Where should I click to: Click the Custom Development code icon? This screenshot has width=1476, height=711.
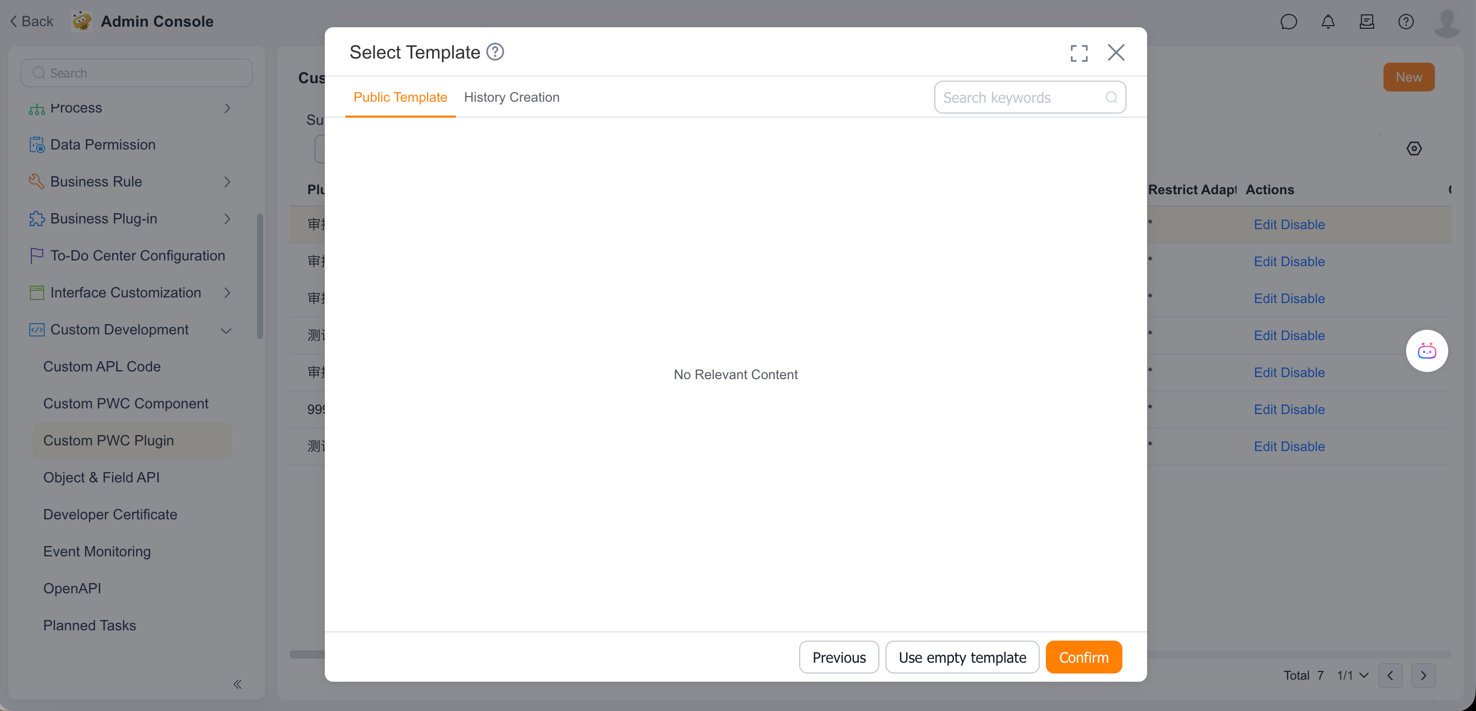coord(36,329)
